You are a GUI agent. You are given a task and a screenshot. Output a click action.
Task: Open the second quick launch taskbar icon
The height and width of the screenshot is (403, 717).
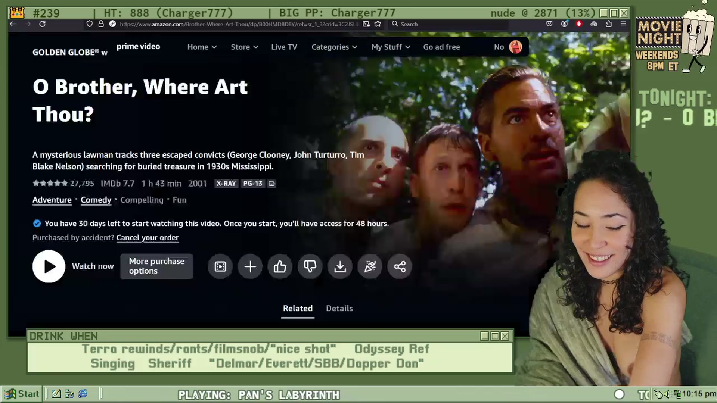click(69, 394)
